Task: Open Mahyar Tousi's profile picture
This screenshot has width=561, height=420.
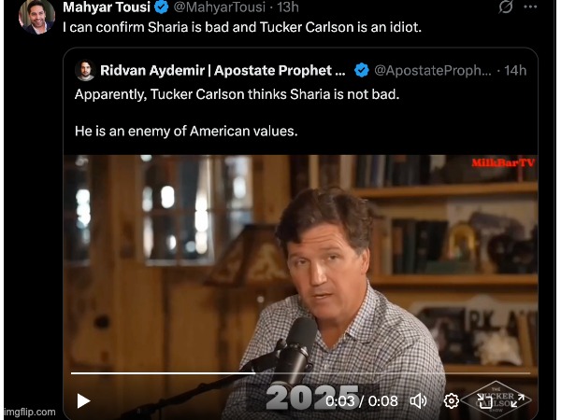Action: pyautogui.click(x=36, y=17)
